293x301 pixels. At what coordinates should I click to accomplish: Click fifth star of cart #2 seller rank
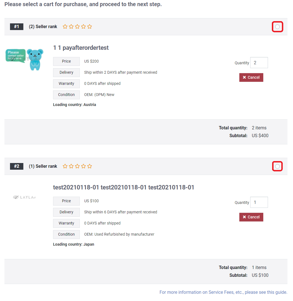click(90, 166)
